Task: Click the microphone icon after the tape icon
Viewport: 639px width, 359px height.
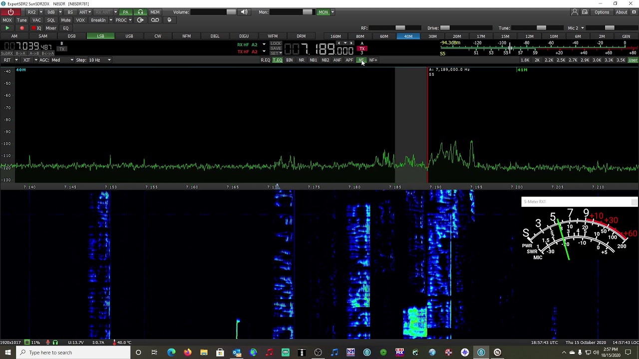Action: 169,20
